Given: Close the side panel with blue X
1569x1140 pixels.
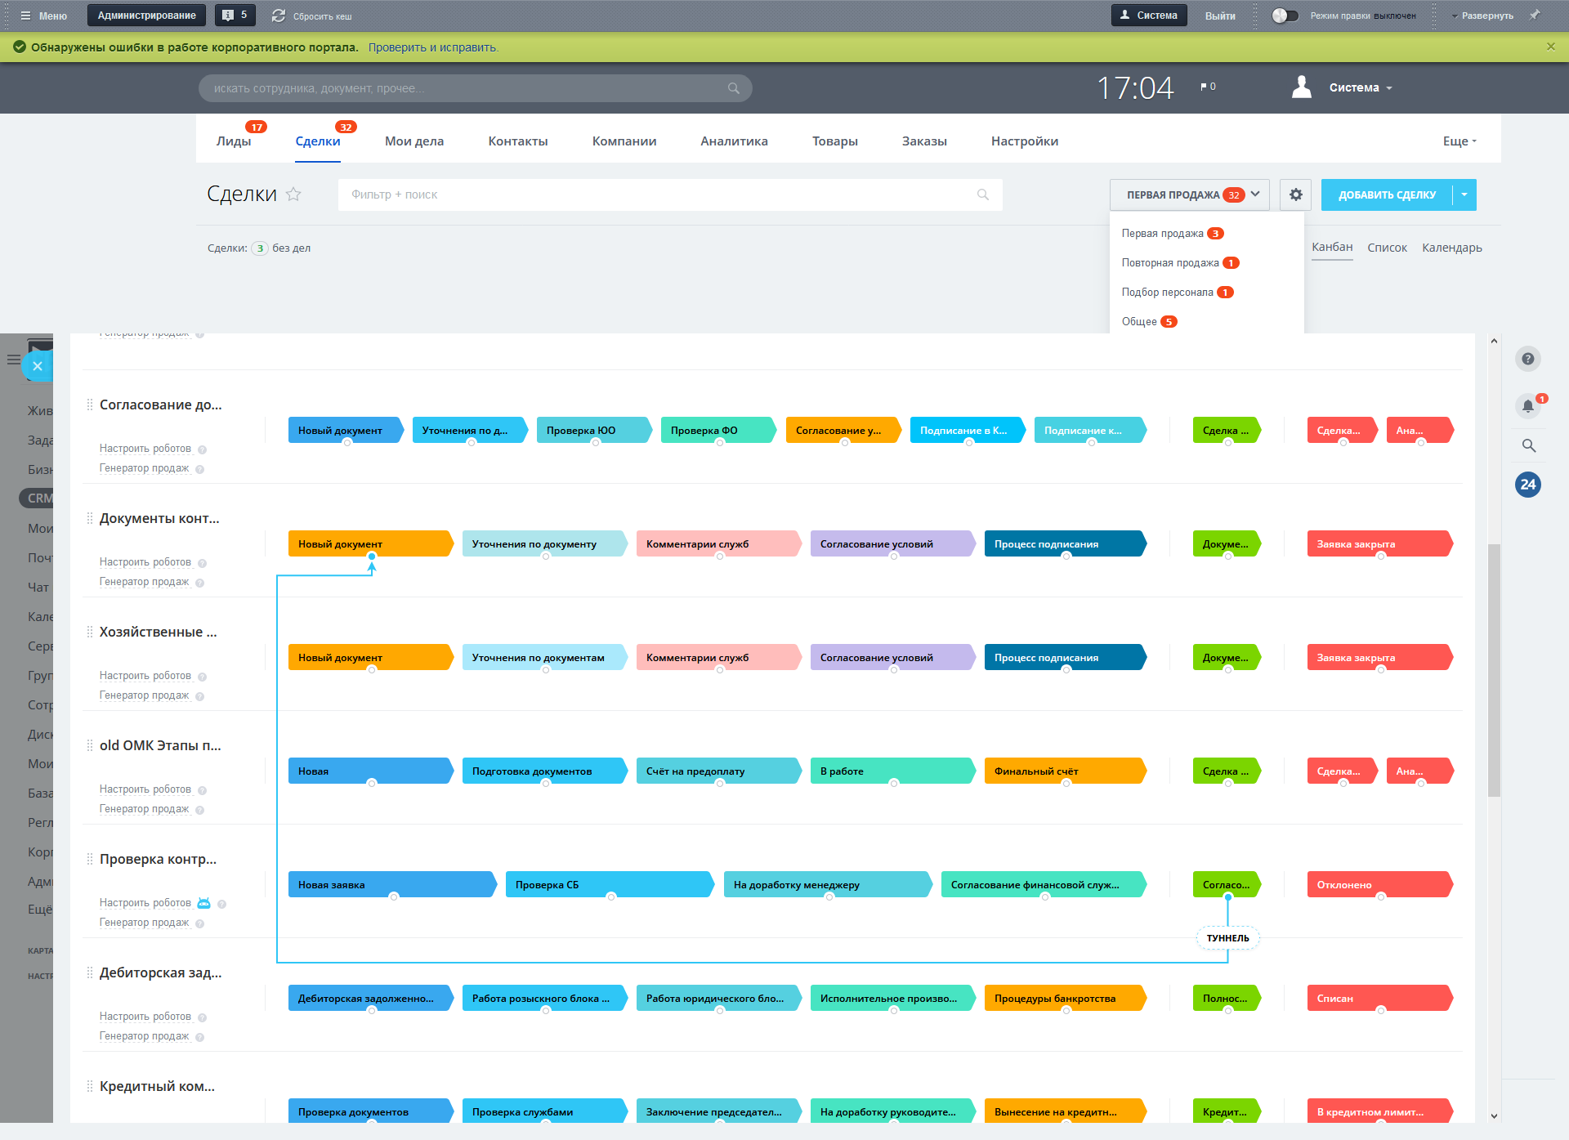Looking at the screenshot, I should point(38,366).
